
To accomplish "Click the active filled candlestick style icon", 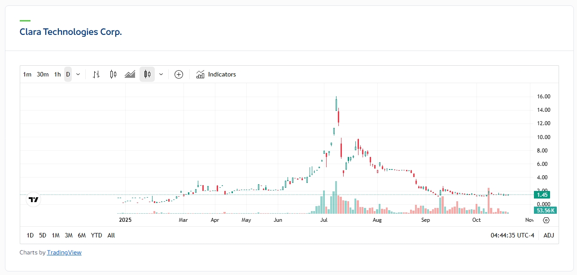I will (x=147, y=74).
